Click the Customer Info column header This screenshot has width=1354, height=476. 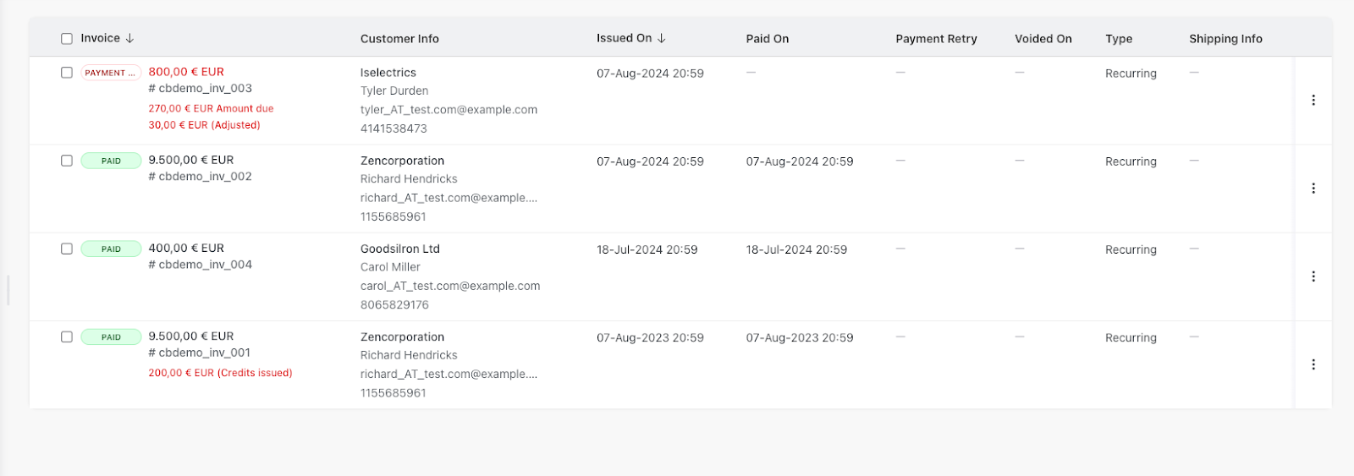399,39
